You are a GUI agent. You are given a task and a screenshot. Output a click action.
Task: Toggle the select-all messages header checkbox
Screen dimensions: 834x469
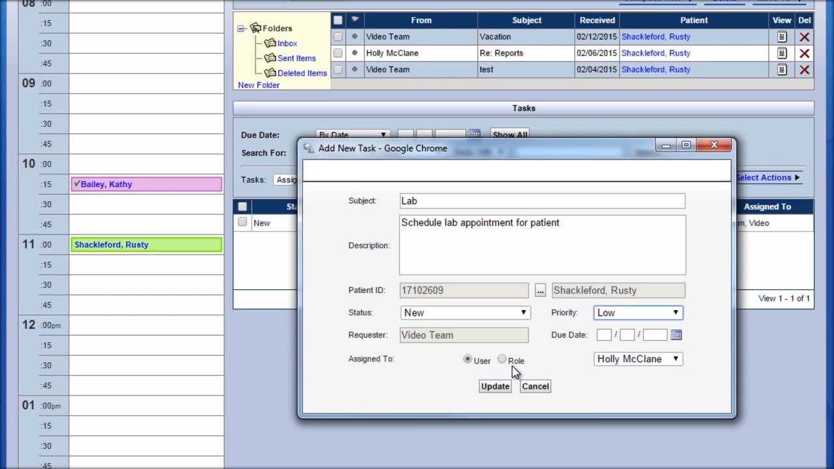[338, 20]
